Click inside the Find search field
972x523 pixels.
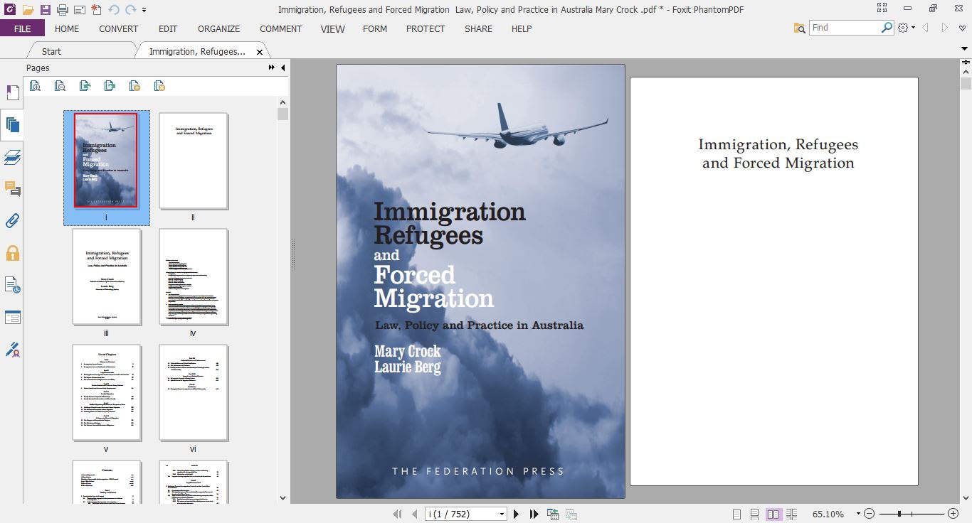point(845,28)
